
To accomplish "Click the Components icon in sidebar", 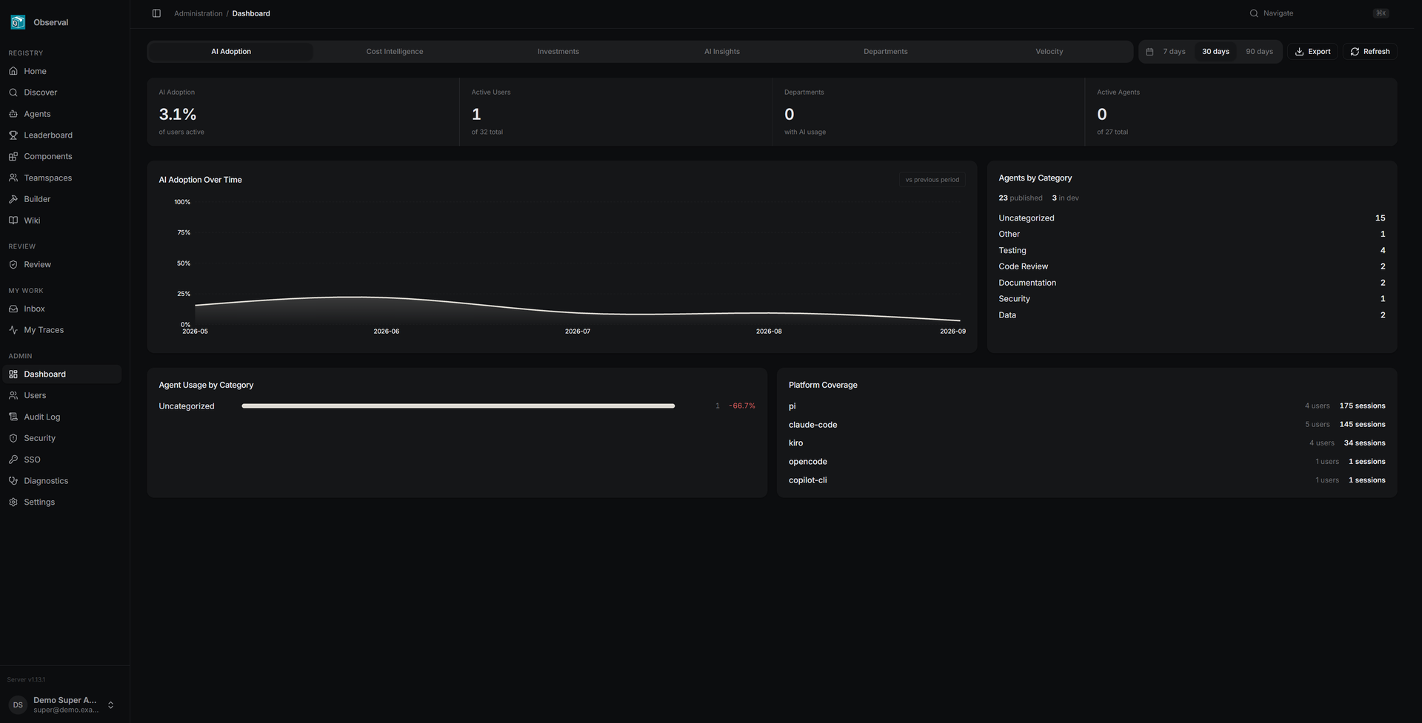I will pos(13,156).
